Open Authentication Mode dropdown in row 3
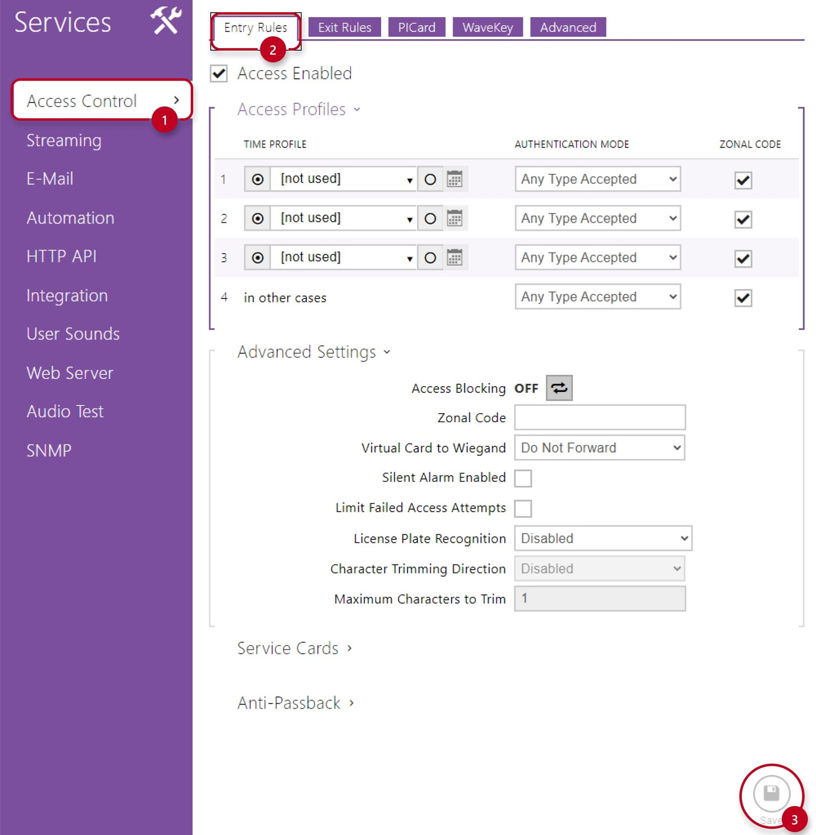Image resolution: width=816 pixels, height=835 pixels. pyautogui.click(x=598, y=258)
